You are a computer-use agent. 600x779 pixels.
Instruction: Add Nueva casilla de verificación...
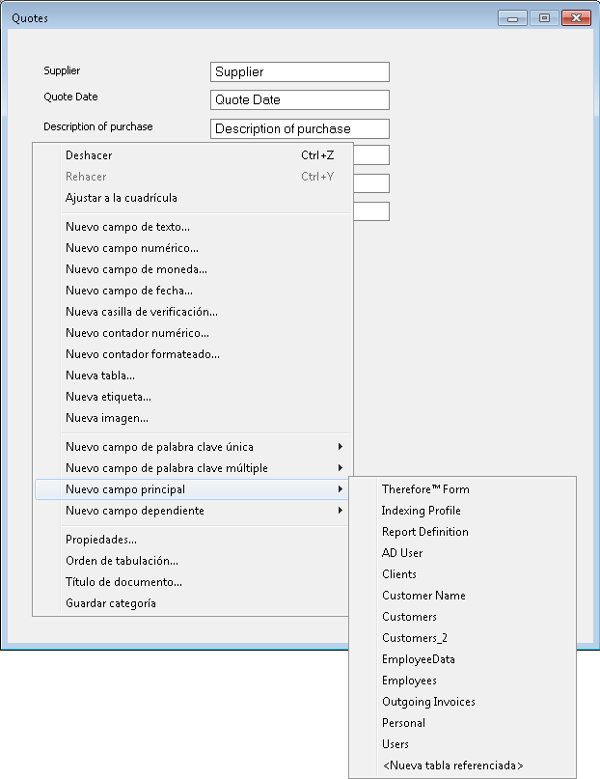point(194,312)
